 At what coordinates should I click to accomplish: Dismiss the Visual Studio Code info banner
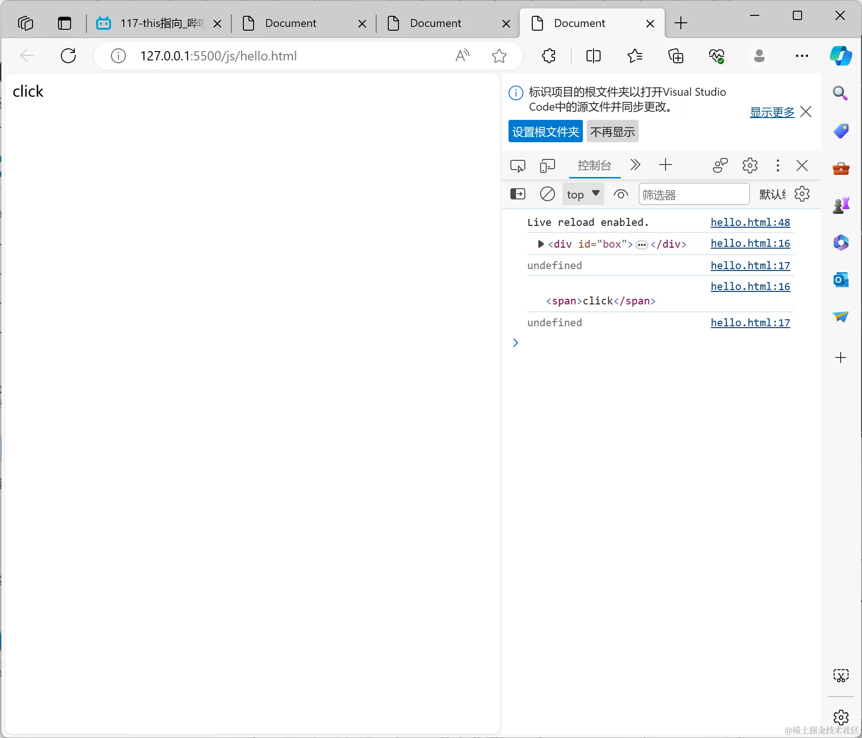point(806,112)
